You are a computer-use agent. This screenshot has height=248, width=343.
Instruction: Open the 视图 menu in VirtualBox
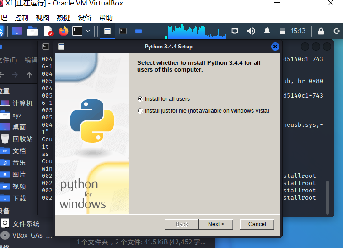tap(42, 17)
